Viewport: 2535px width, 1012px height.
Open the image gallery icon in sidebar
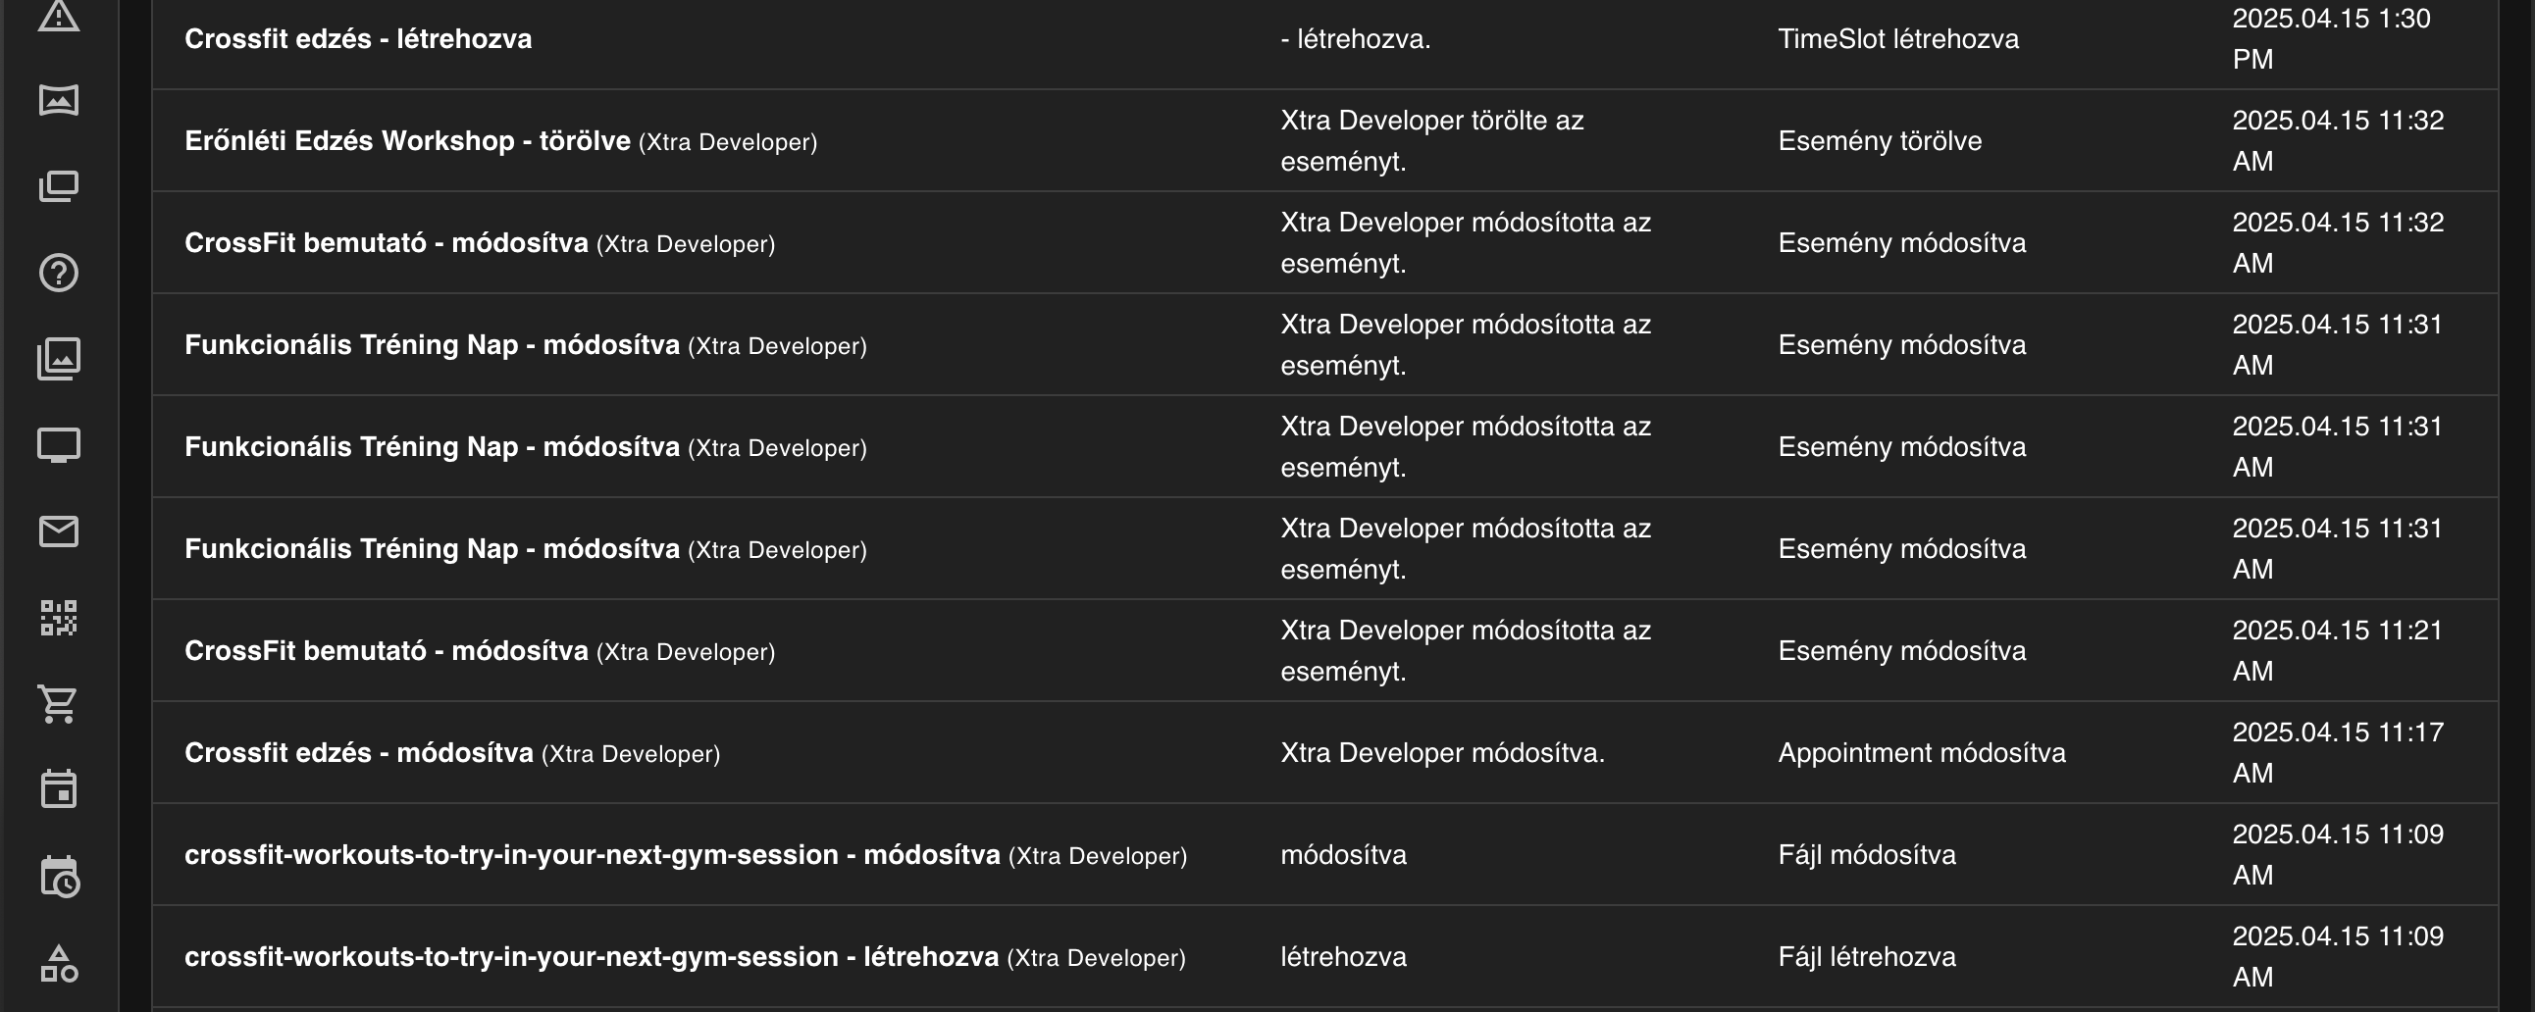coord(59,359)
